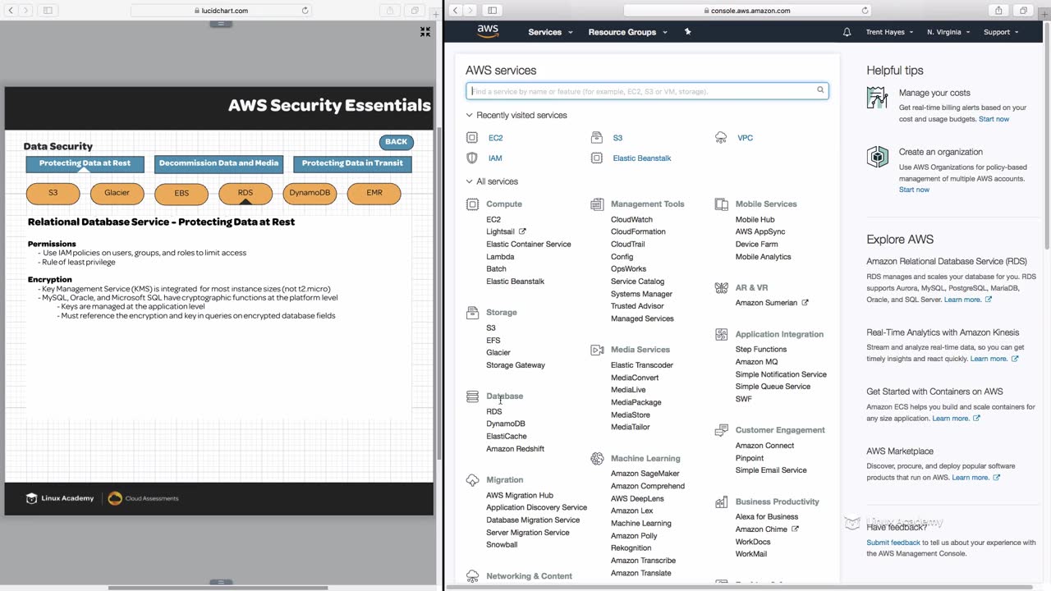Open RDS under the Database category
The width and height of the screenshot is (1051, 591).
[493, 412]
